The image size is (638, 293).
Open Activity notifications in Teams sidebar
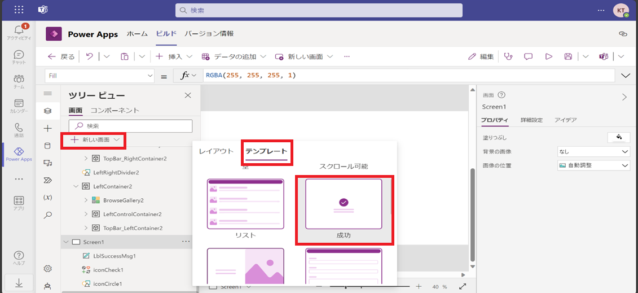click(19, 32)
